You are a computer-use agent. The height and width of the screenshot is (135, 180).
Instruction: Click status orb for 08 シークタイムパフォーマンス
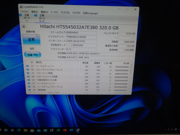tap(29, 87)
